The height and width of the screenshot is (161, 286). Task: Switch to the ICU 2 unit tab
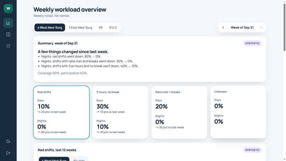coord(113,28)
